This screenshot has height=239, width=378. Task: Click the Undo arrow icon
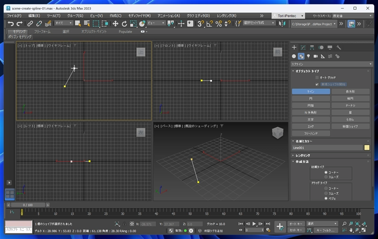click(10, 23)
